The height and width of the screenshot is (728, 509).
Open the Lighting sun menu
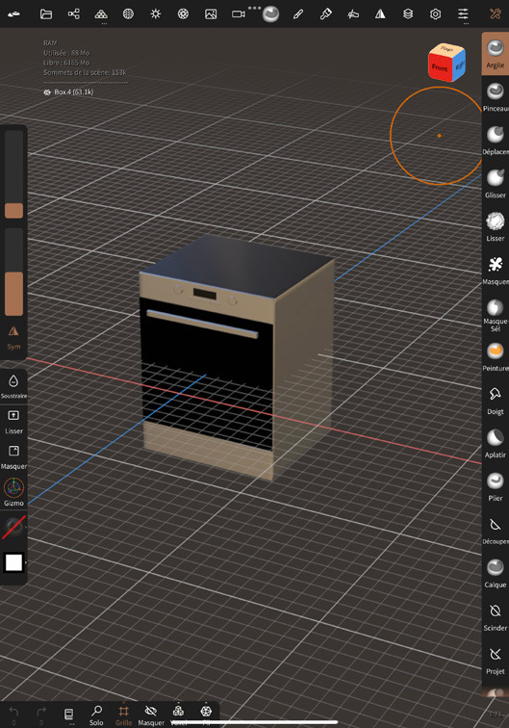(x=156, y=13)
